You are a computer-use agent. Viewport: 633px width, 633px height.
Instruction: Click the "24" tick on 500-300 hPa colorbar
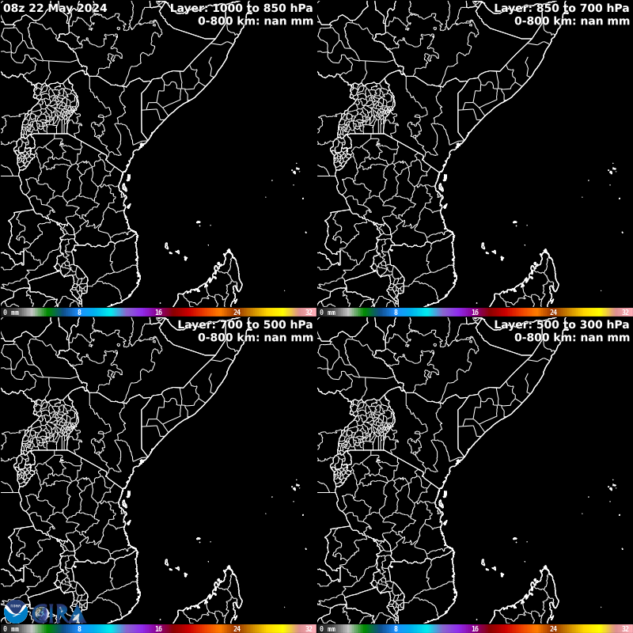(x=553, y=629)
